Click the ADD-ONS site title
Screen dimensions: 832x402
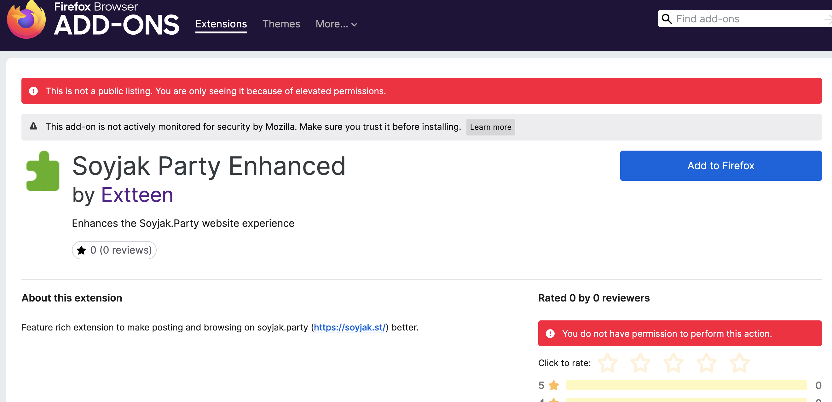(x=116, y=25)
